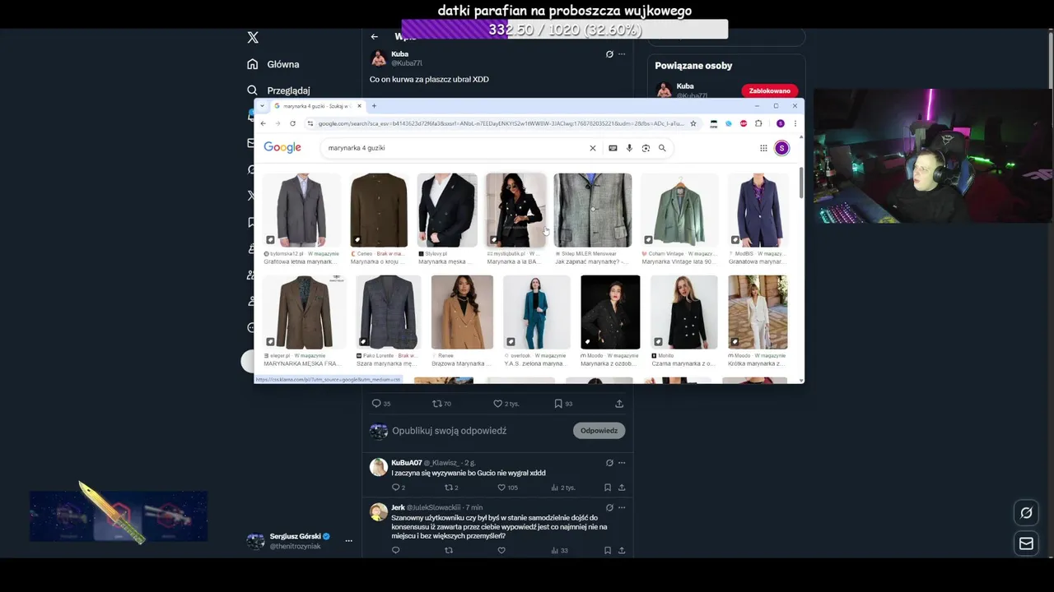Viewport: 1054px width, 592px height.
Task: Go back in the Chrome window
Action: [263, 123]
